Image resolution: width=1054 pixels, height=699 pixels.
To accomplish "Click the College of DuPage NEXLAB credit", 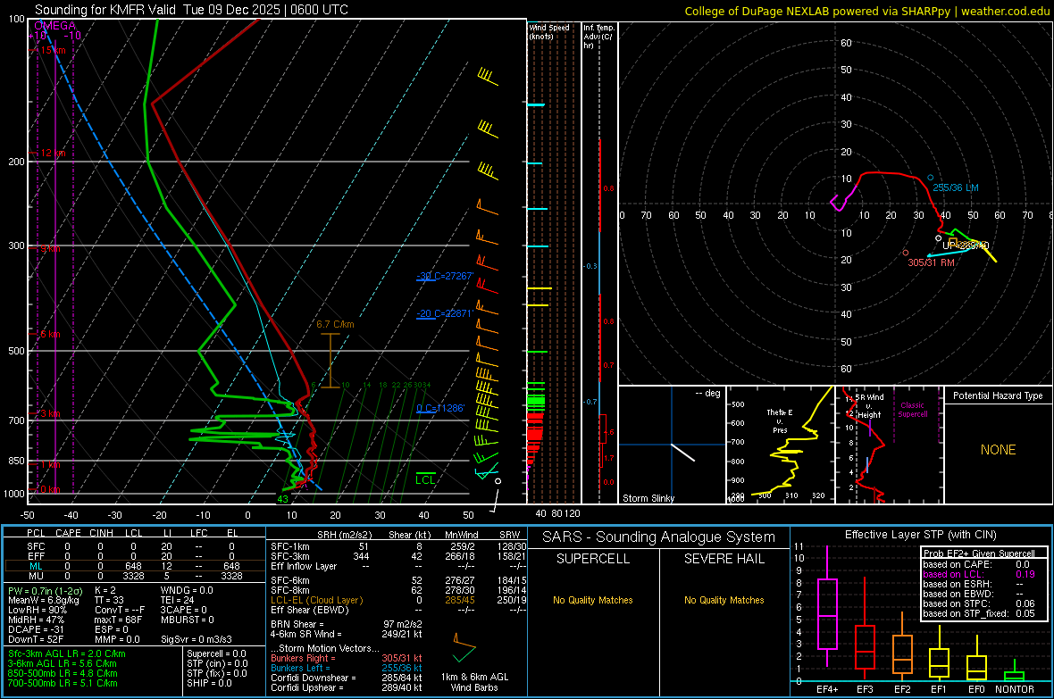I will 866,11.
